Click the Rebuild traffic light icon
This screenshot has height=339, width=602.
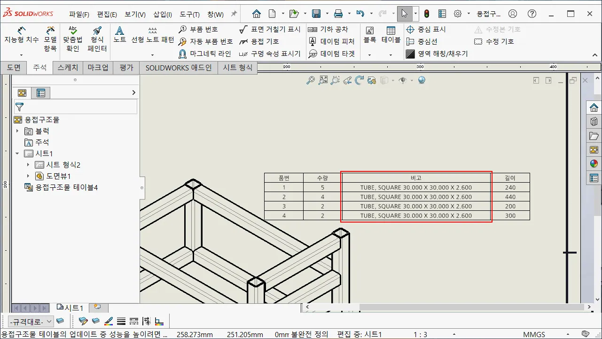point(427,14)
